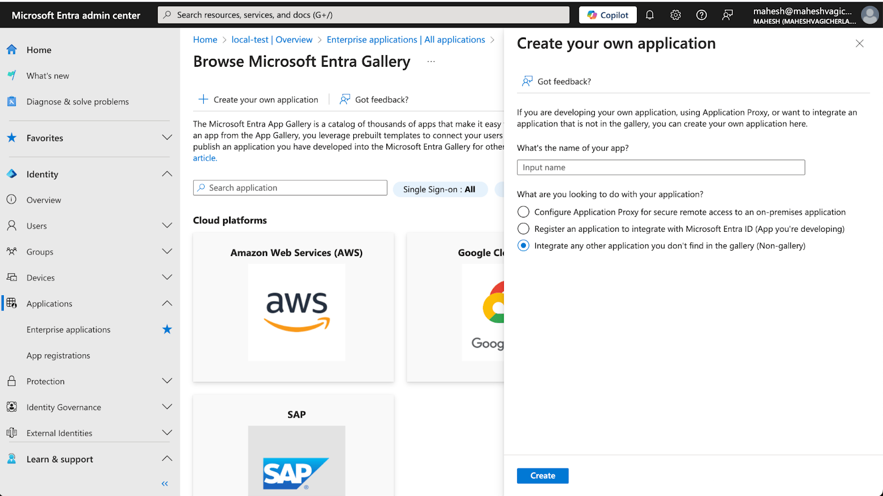
Task: Expand the Devices submenu chevron
Action: coord(167,278)
